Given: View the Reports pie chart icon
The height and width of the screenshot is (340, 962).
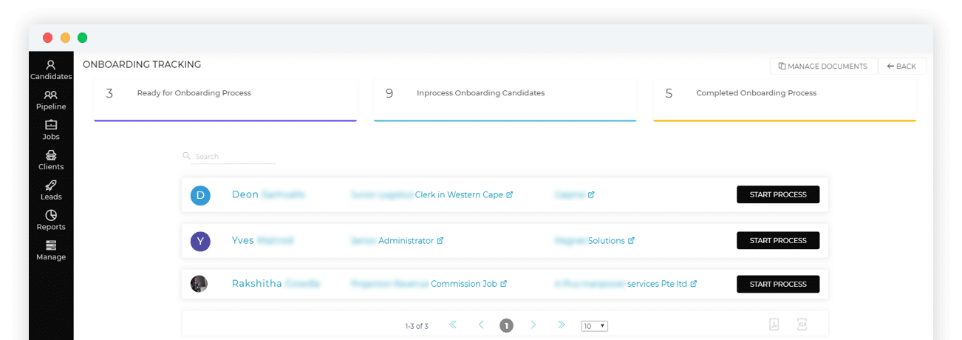Looking at the screenshot, I should 50,215.
